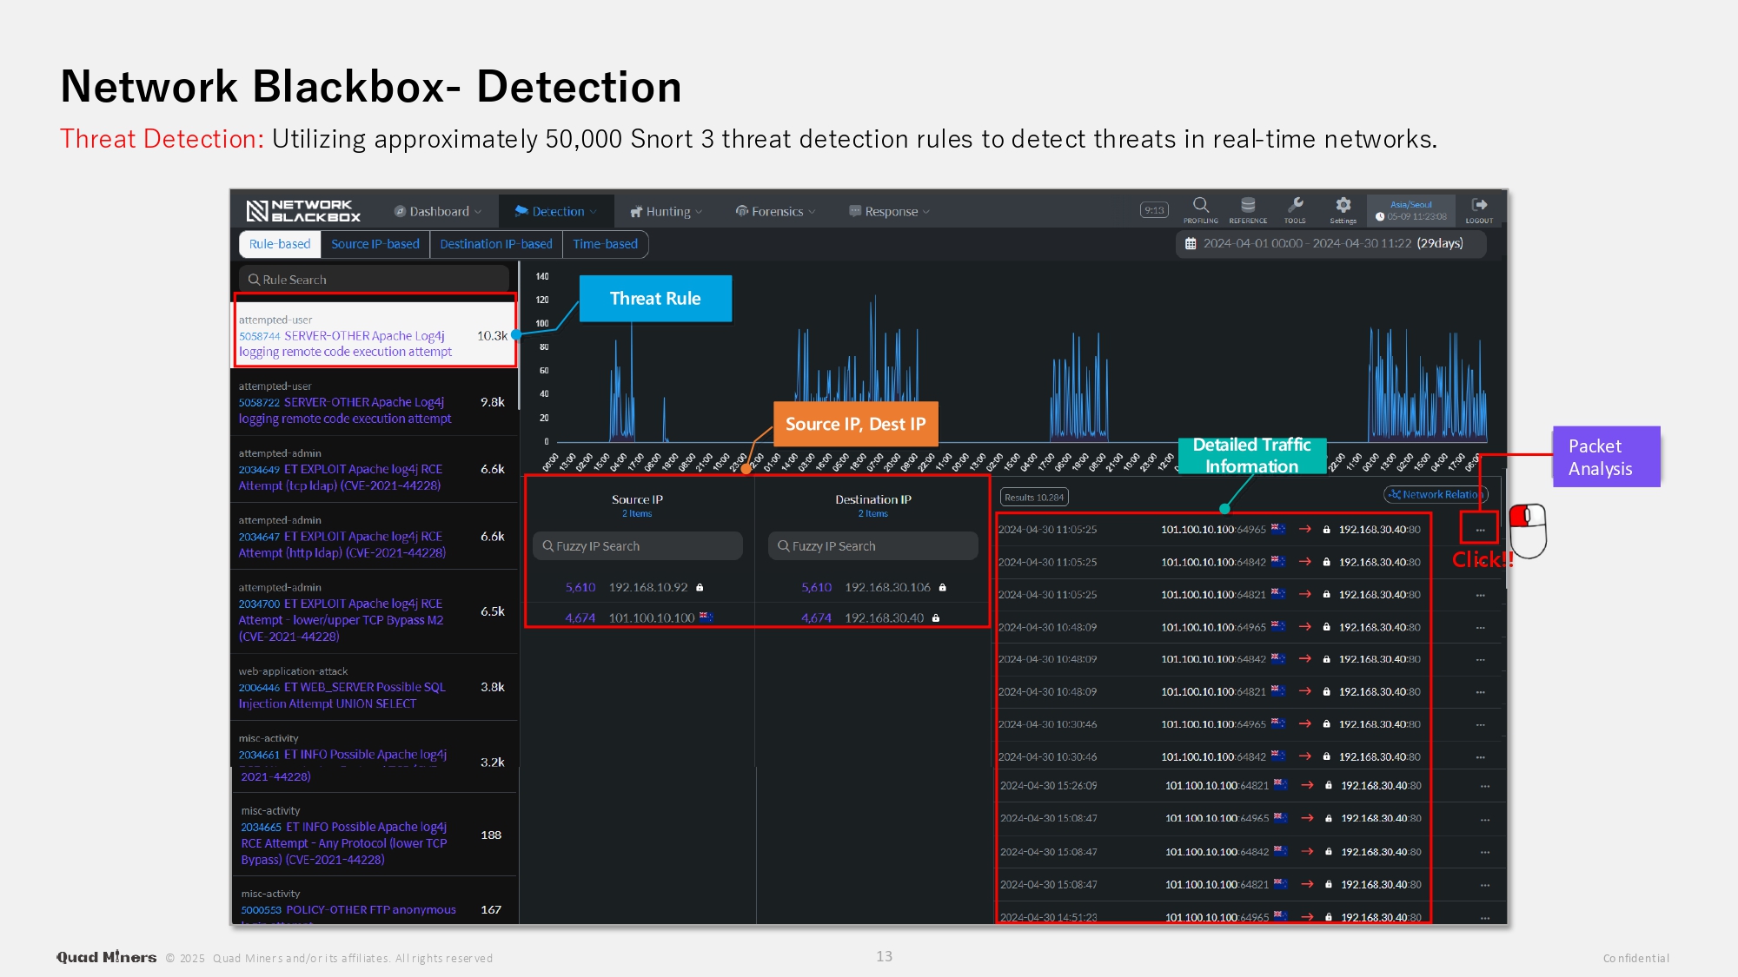Viewport: 1738px width, 977px height.
Task: Click the Network Blackbox logo
Action: (303, 211)
